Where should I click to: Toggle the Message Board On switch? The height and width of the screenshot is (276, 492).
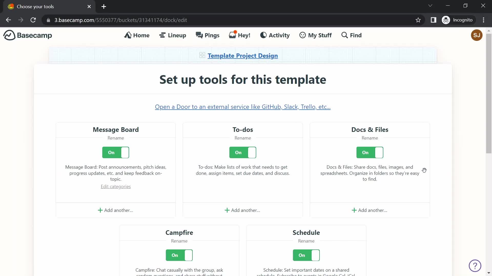click(x=116, y=153)
